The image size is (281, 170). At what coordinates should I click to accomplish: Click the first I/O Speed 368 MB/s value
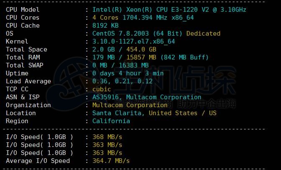tap(107, 137)
